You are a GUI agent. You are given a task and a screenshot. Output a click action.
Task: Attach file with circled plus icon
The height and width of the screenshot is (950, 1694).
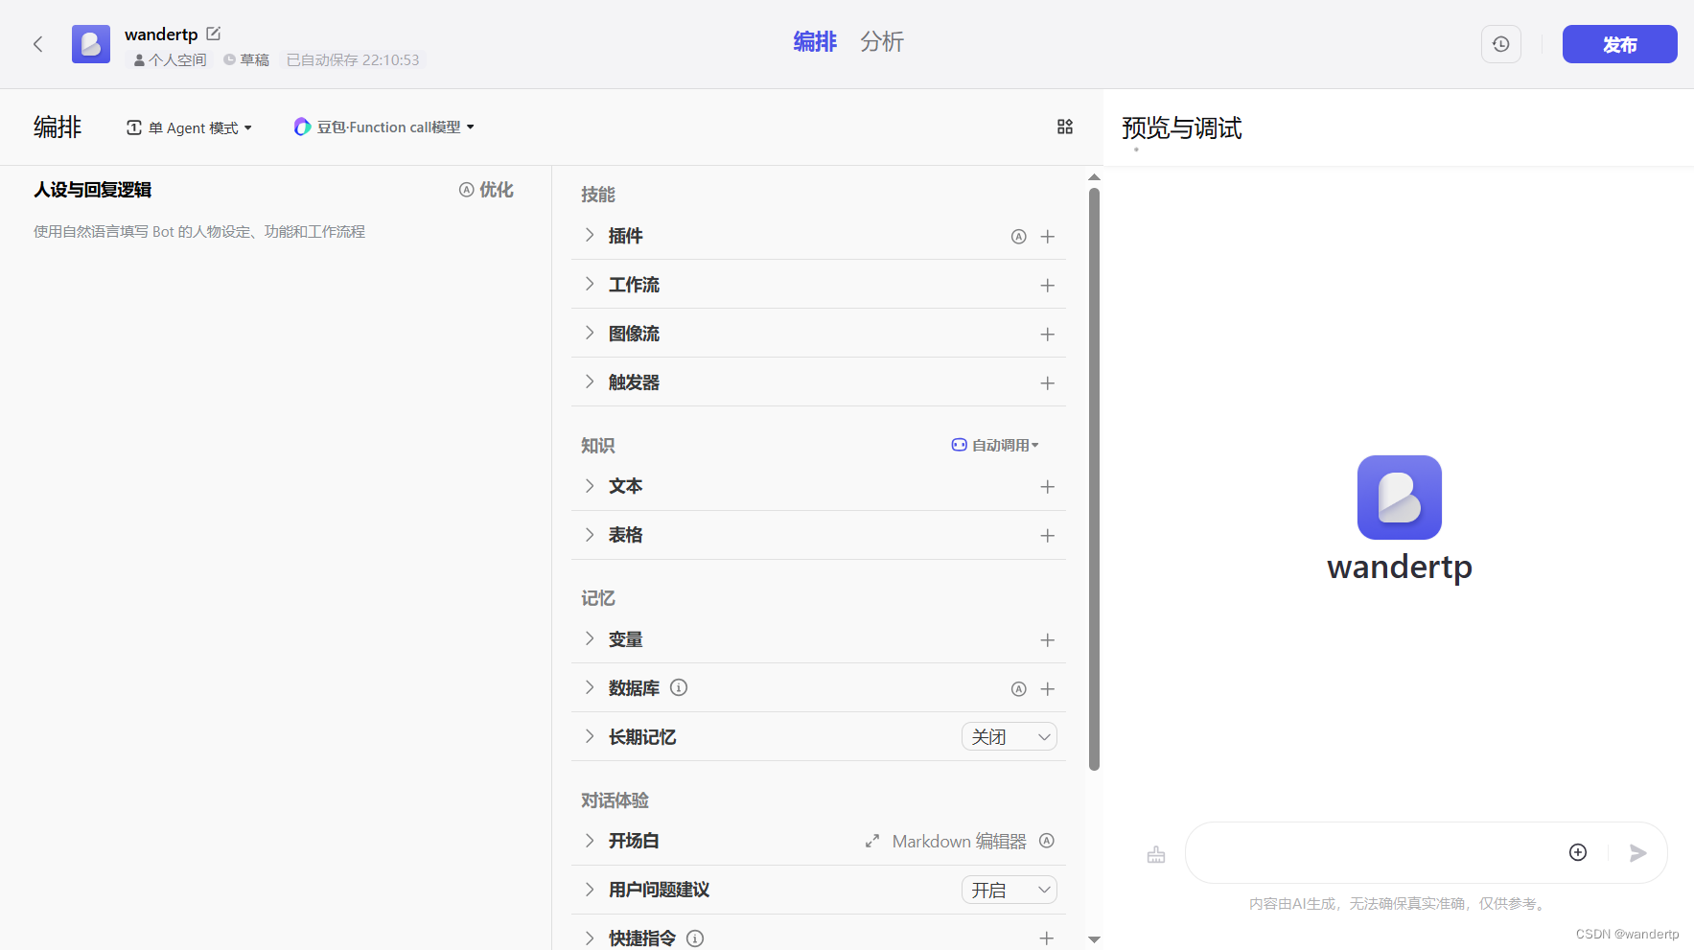click(1578, 852)
